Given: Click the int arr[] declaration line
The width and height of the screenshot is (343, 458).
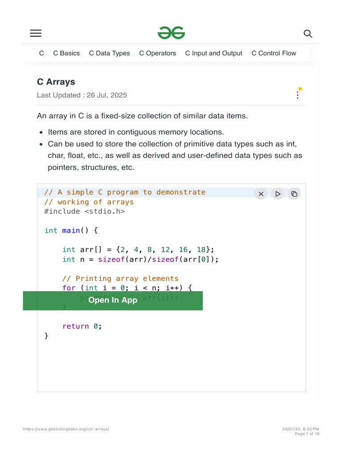Looking at the screenshot, I should tap(138, 250).
